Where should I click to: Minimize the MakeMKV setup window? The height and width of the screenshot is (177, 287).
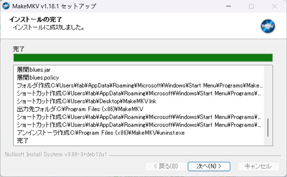(228, 6)
